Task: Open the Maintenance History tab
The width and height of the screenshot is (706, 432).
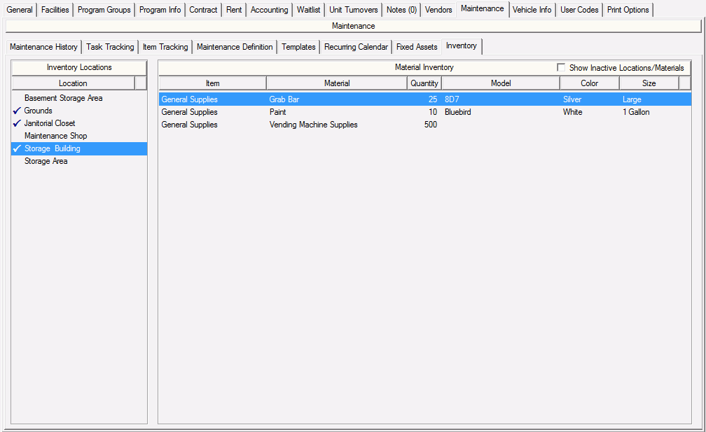Action: click(x=43, y=47)
